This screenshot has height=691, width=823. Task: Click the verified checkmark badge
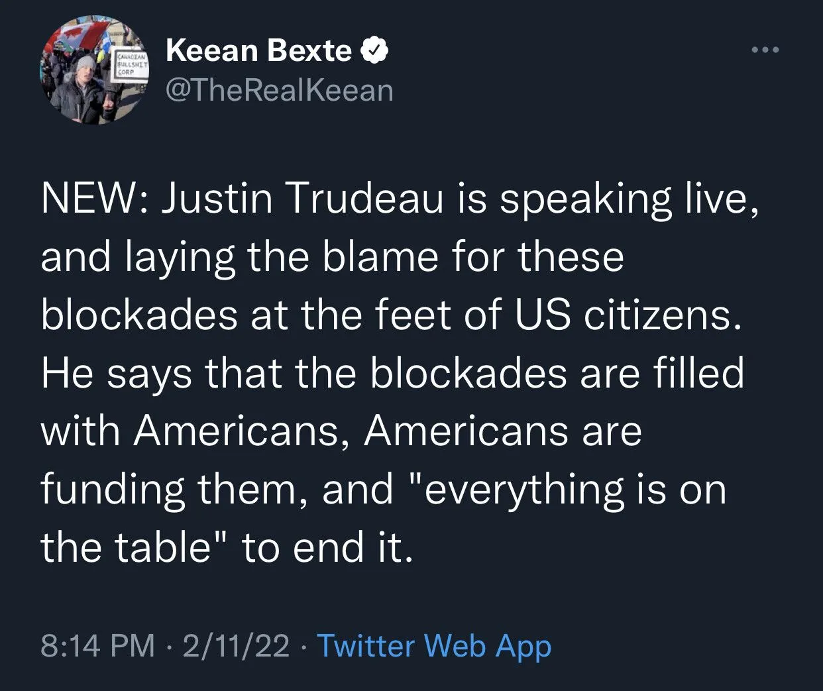tap(374, 51)
